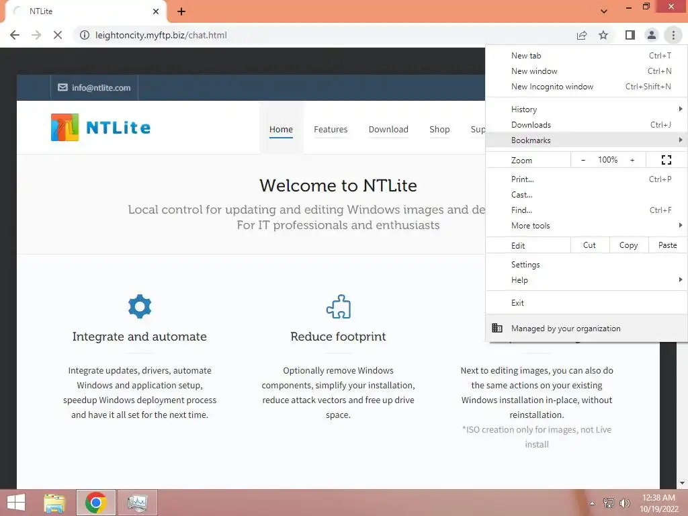Open the side panel icon
The height and width of the screenshot is (516, 688).
pos(630,35)
